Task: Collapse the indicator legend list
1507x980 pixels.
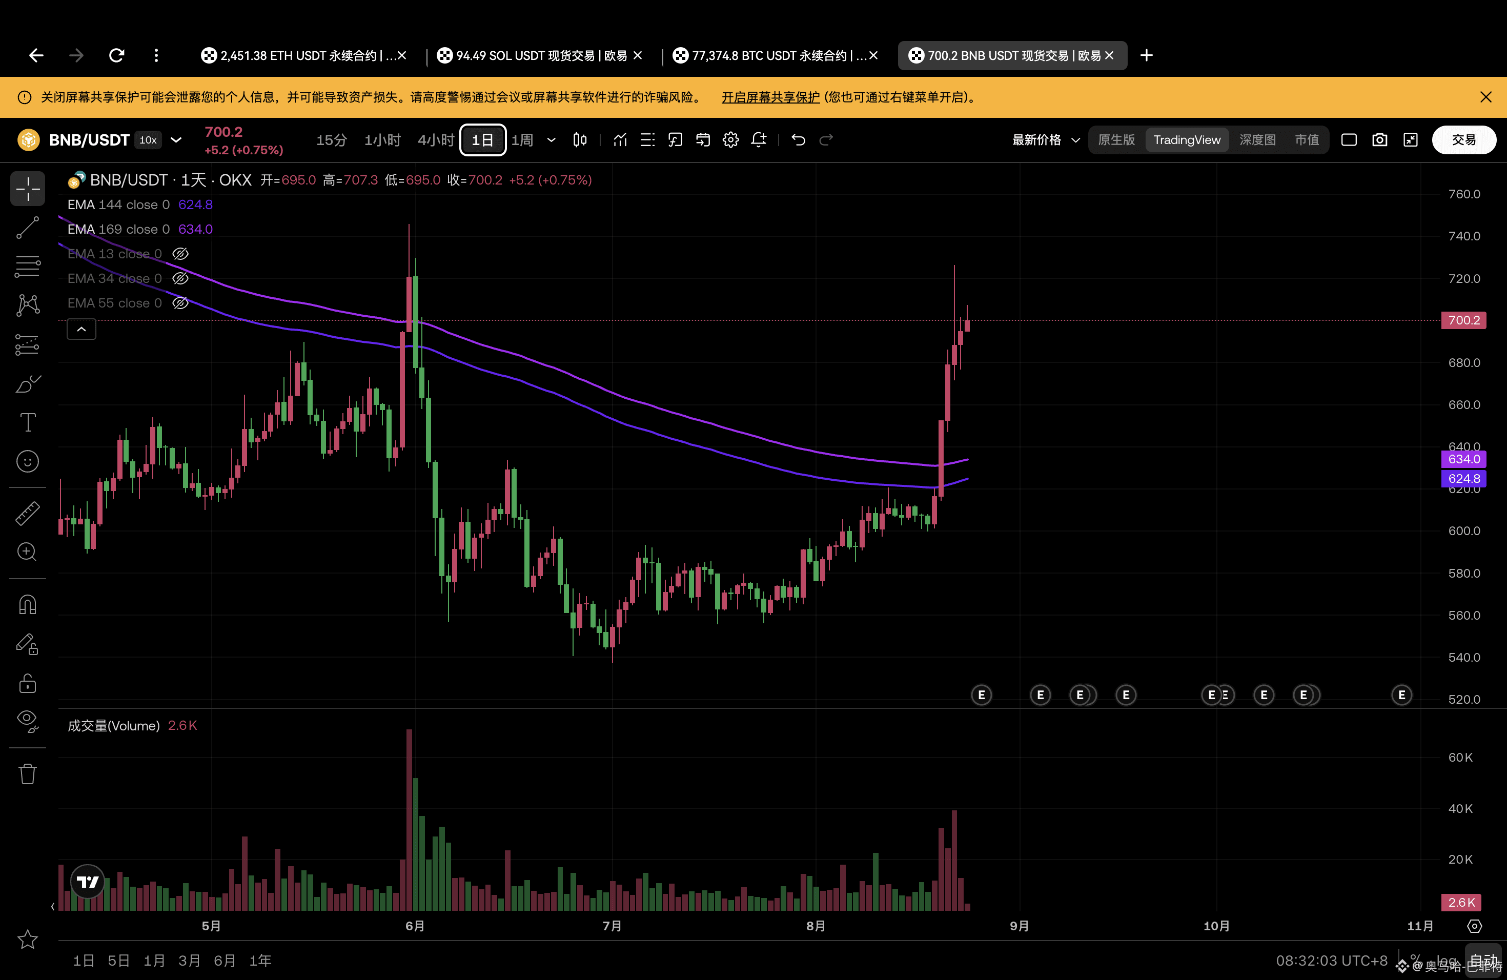Action: coord(82,329)
